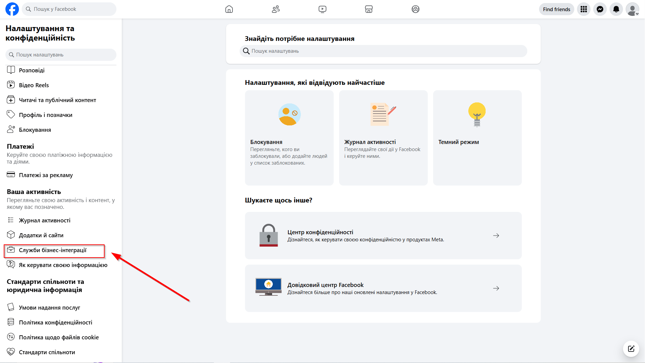645x363 pixels.
Task: Open Журнал активності in the sidebar
Action: point(61,220)
